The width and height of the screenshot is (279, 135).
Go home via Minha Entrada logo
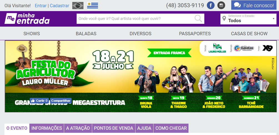(x=27, y=19)
